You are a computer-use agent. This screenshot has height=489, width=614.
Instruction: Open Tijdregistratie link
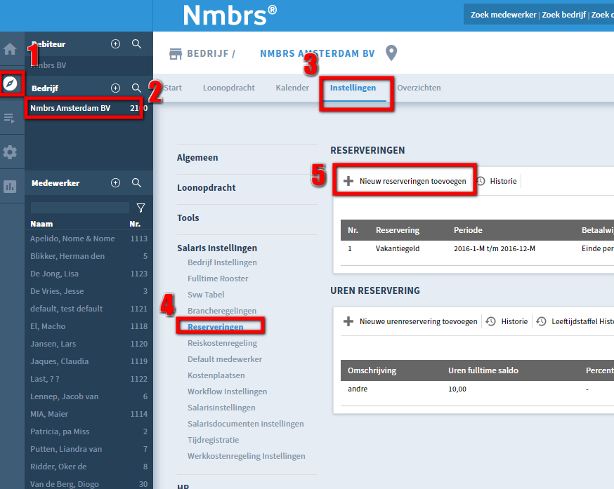213,440
